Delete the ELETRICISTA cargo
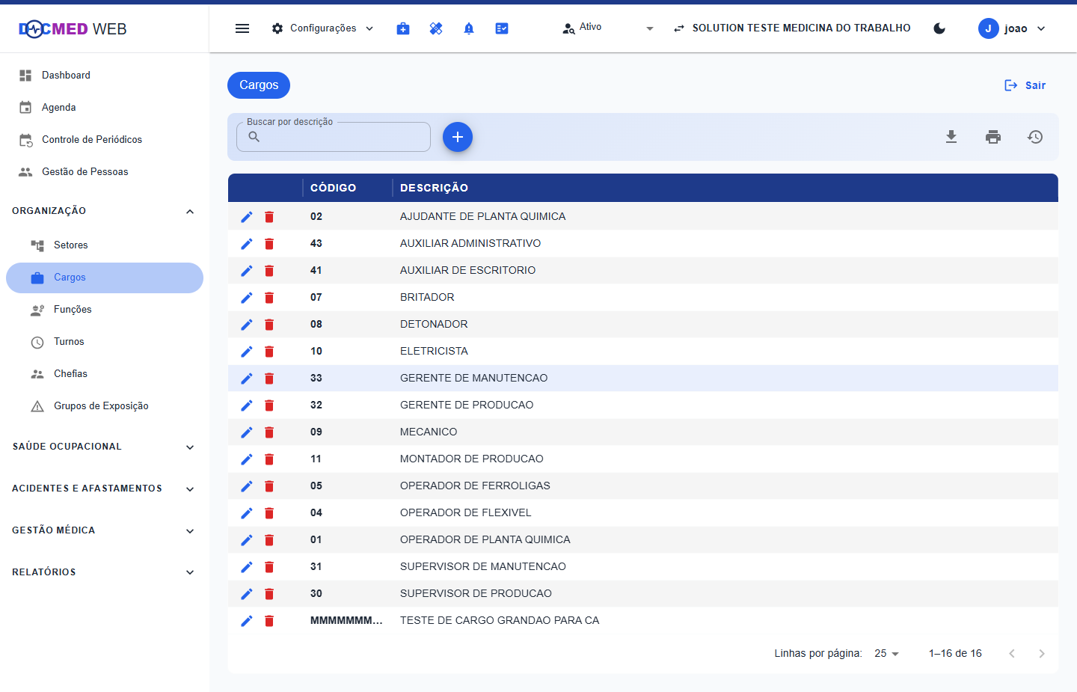The height and width of the screenshot is (692, 1077). point(269,352)
